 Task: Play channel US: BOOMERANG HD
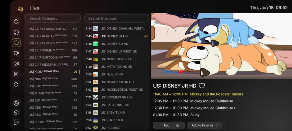pyautogui.click(x=116, y=97)
